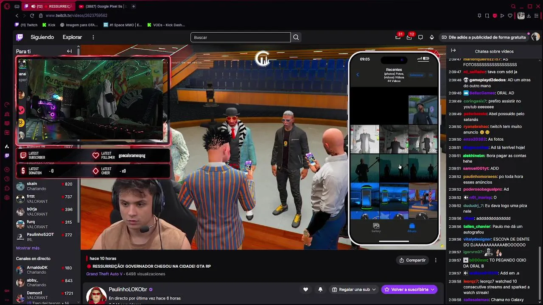Open PaulinhoLOKObr channel name link
The image size is (543, 305).
point(128,289)
